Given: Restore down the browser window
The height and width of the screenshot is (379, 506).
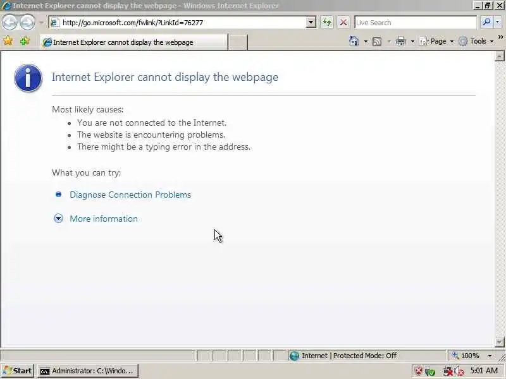Looking at the screenshot, I should click(488, 6).
